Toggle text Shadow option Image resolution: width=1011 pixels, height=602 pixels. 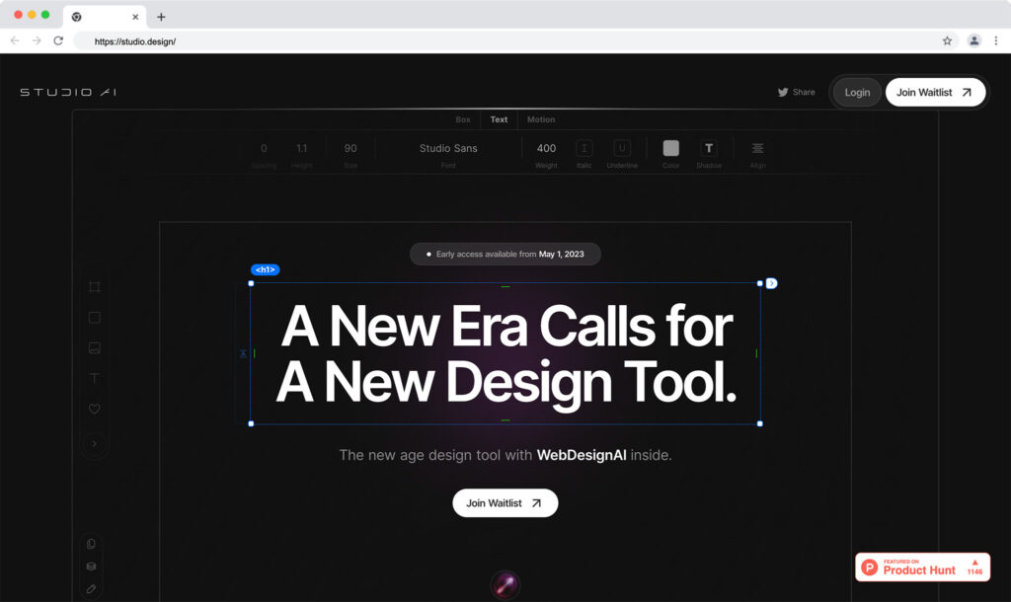[x=708, y=148]
